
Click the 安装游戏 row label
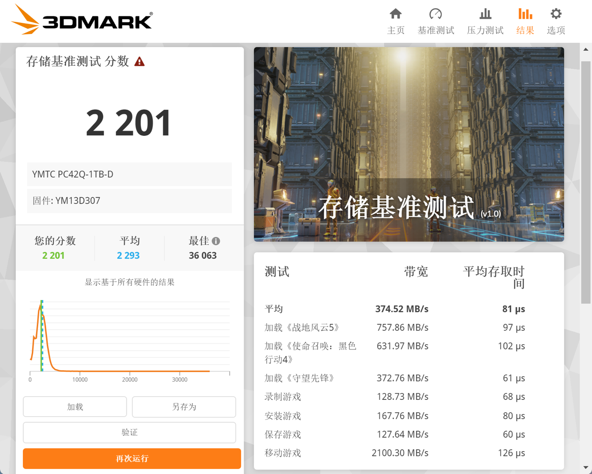click(x=283, y=416)
